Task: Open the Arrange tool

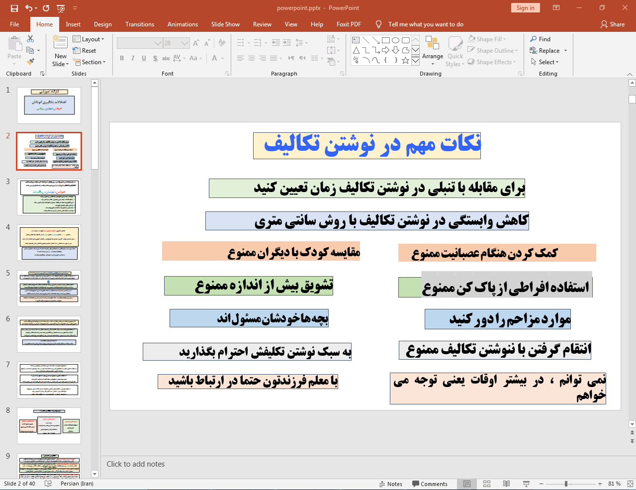Action: point(432,50)
